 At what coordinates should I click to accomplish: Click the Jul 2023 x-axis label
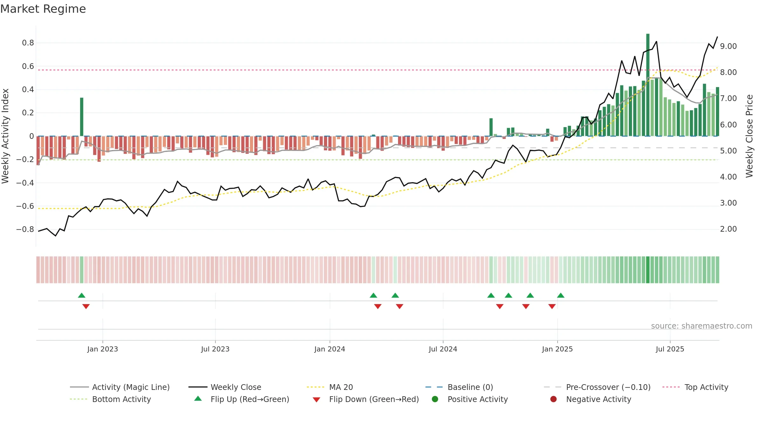tap(215, 349)
